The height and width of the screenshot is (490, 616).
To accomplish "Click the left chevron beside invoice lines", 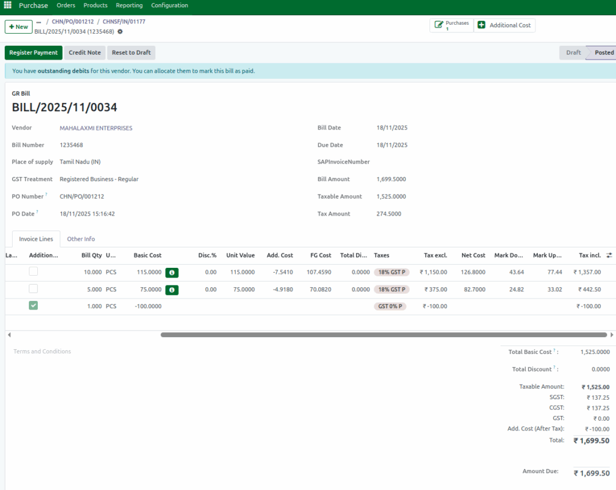I will [x=9, y=334].
